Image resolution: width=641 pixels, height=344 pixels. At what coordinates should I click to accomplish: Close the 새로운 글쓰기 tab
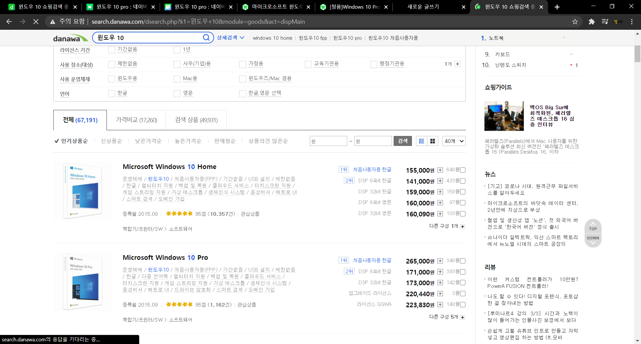(463, 7)
